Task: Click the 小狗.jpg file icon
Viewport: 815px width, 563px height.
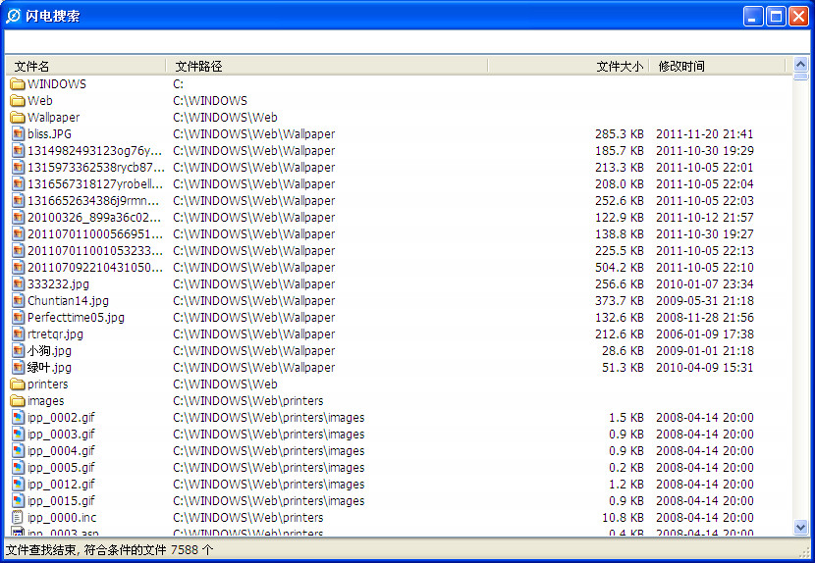Action: (x=19, y=350)
